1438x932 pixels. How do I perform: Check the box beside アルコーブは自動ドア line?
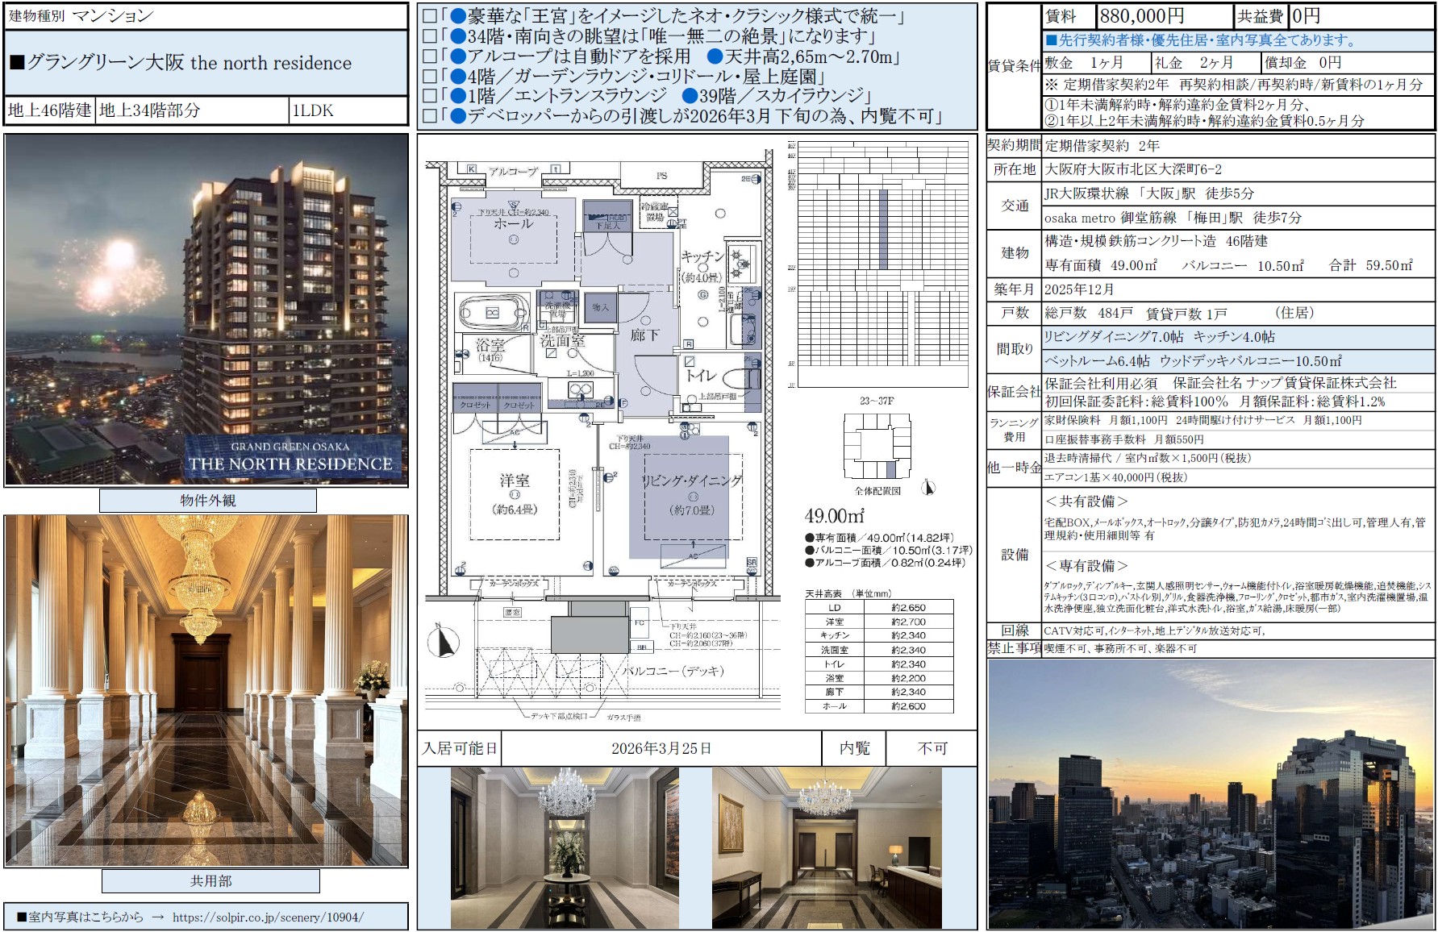pos(429,56)
